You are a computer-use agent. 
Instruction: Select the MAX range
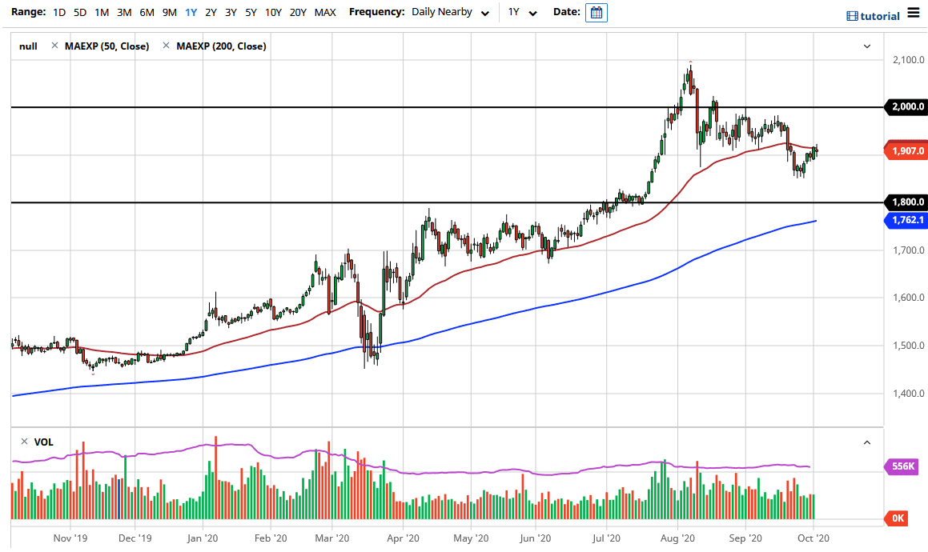tap(325, 13)
